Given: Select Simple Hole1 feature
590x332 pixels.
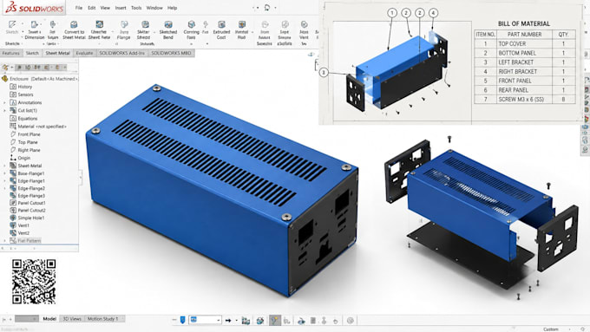Looking at the screenshot, I should point(31,218).
